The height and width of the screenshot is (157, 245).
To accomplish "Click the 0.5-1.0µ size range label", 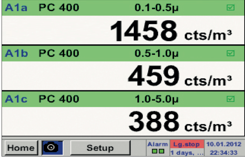I will pos(155,53).
